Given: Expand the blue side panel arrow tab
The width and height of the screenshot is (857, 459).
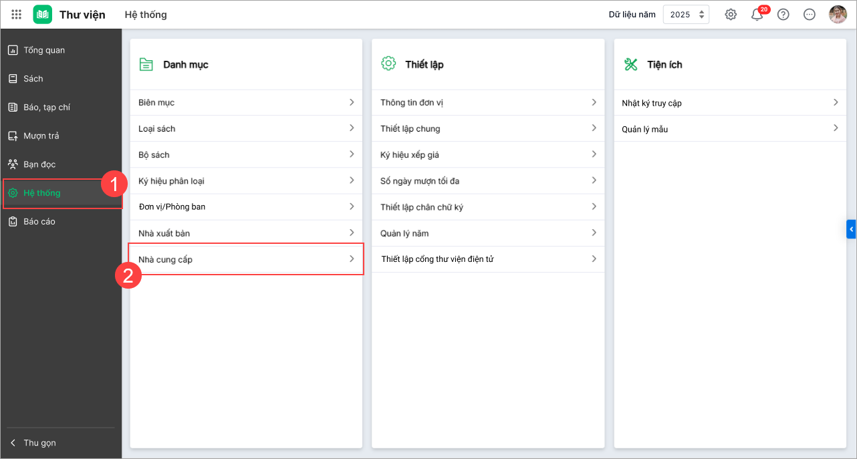Looking at the screenshot, I should pyautogui.click(x=851, y=229).
